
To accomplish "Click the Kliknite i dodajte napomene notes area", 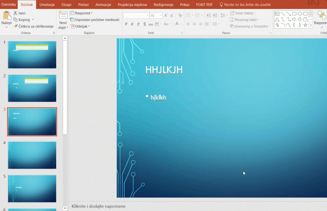I will [98, 206].
